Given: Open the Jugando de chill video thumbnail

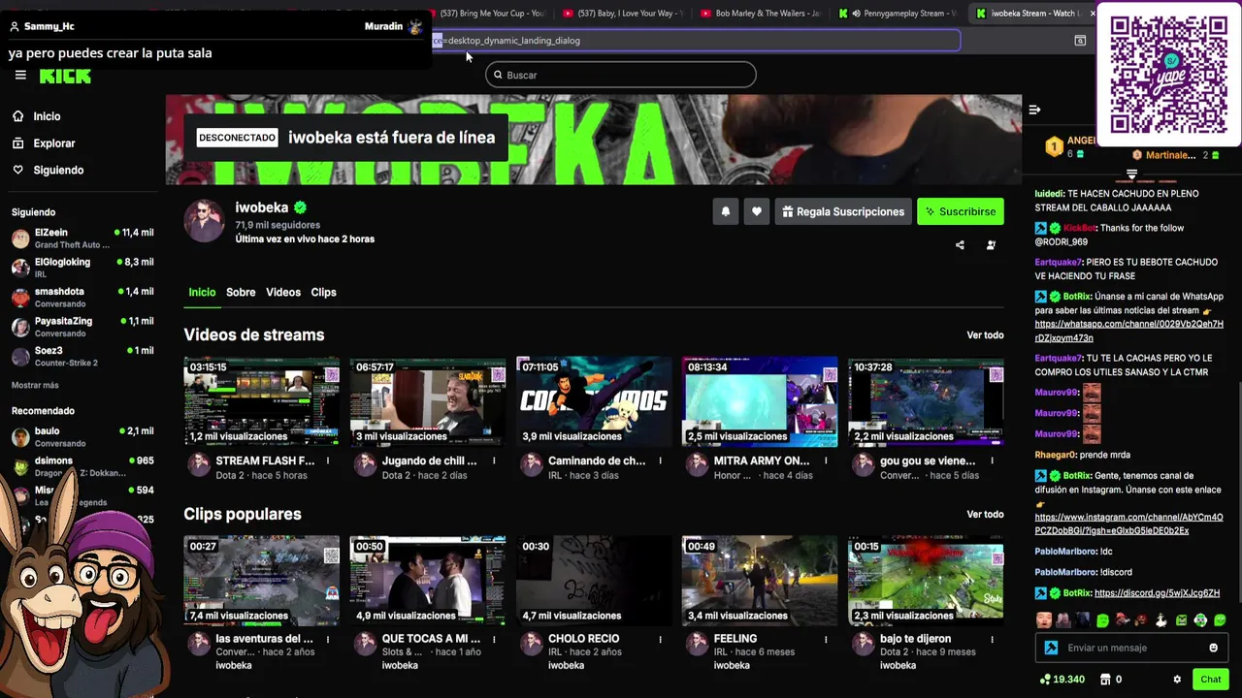Looking at the screenshot, I should click(428, 401).
